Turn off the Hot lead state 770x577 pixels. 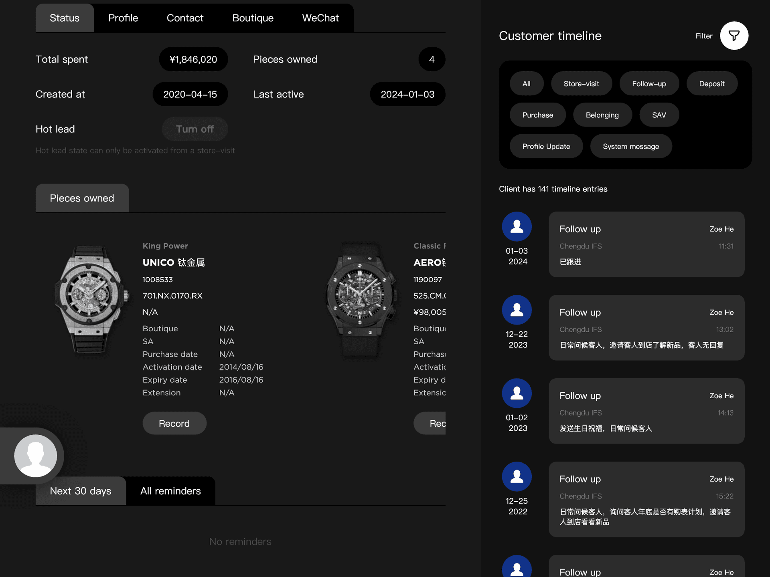click(195, 129)
